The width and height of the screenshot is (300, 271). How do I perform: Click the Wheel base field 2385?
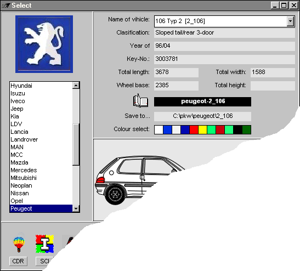point(176,86)
